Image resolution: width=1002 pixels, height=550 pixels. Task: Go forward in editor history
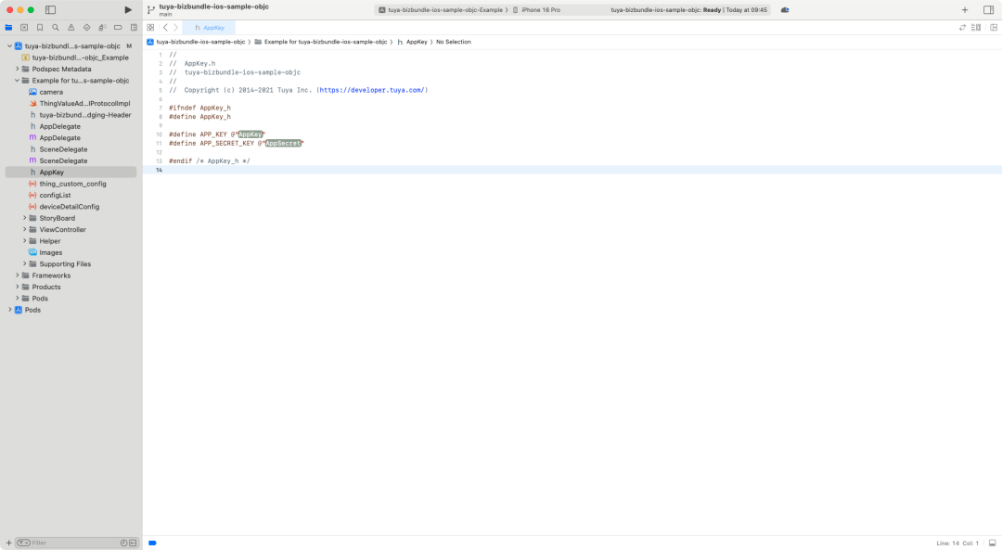point(175,28)
